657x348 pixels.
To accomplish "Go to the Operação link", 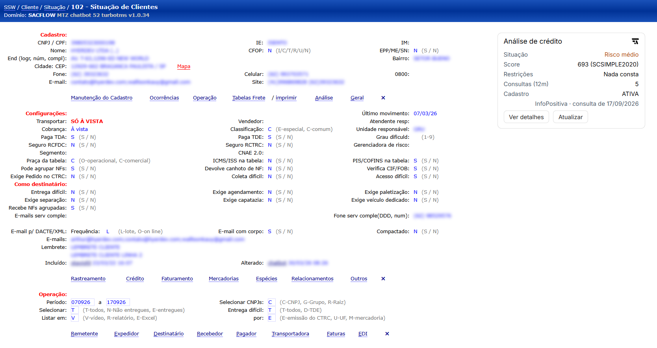I will (205, 98).
